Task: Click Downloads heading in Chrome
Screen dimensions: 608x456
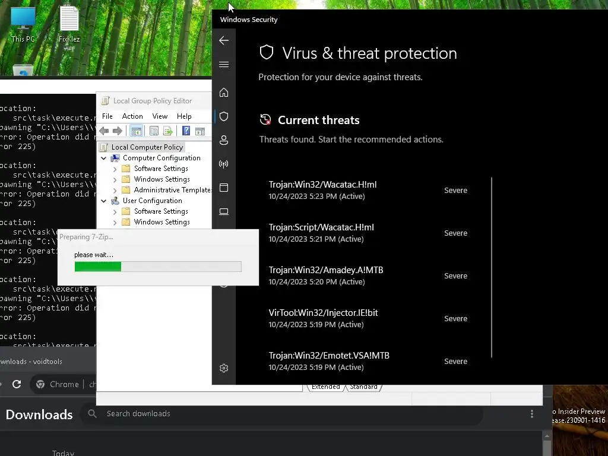Action: [39, 414]
